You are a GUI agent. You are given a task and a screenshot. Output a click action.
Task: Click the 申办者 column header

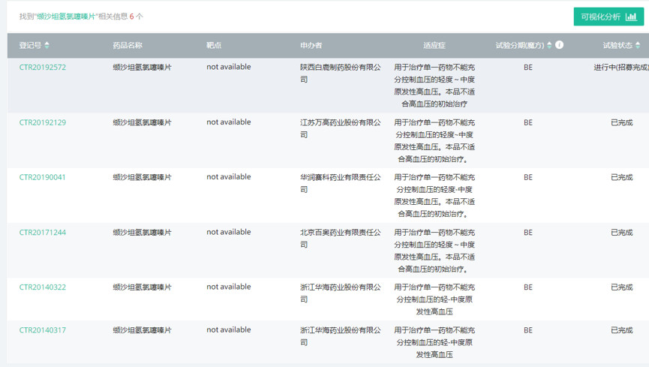[x=311, y=45]
